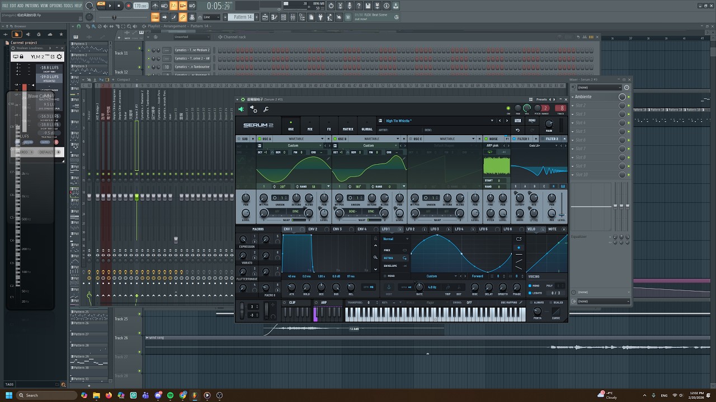Open LFO Normal mode dropdown

(395, 239)
